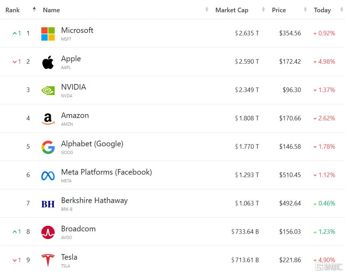This screenshot has height=273, width=345.
Task: Click the Broadcom red pulse logo
Action: point(48,232)
